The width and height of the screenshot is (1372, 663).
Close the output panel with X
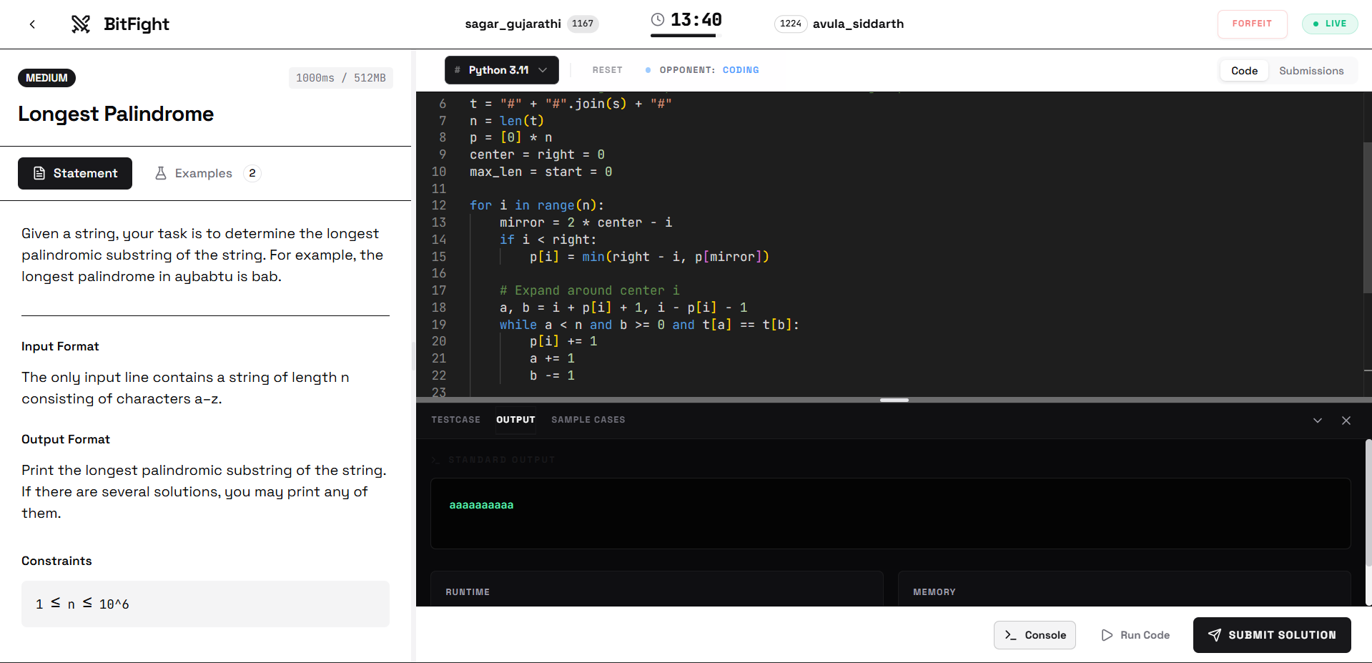click(1346, 421)
